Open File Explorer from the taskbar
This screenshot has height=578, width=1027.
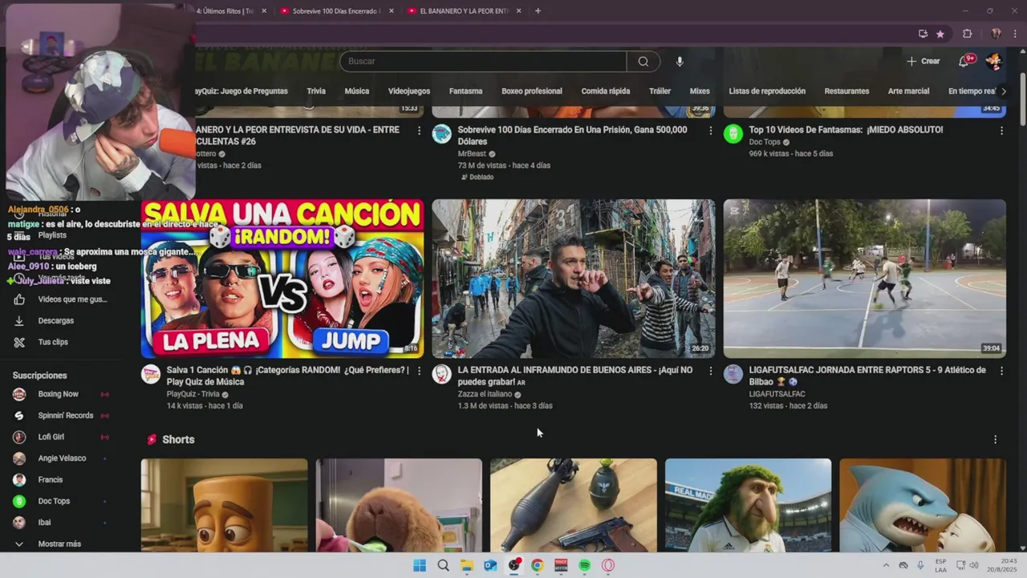click(467, 565)
